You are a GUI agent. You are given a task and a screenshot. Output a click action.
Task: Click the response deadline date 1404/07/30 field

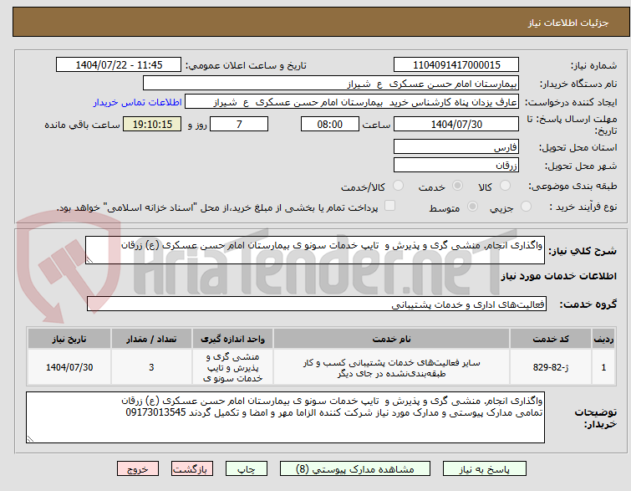click(456, 124)
